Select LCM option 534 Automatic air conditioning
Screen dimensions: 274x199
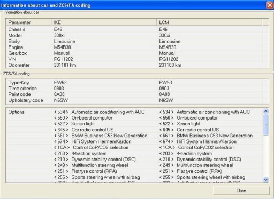(204, 112)
